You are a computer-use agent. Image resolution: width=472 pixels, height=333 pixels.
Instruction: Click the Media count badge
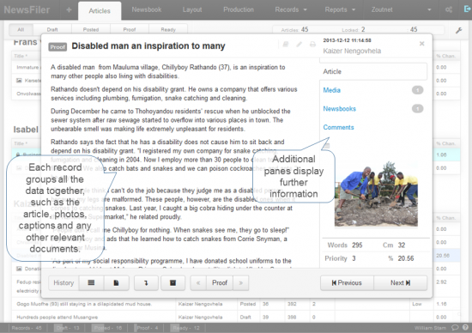pos(418,90)
